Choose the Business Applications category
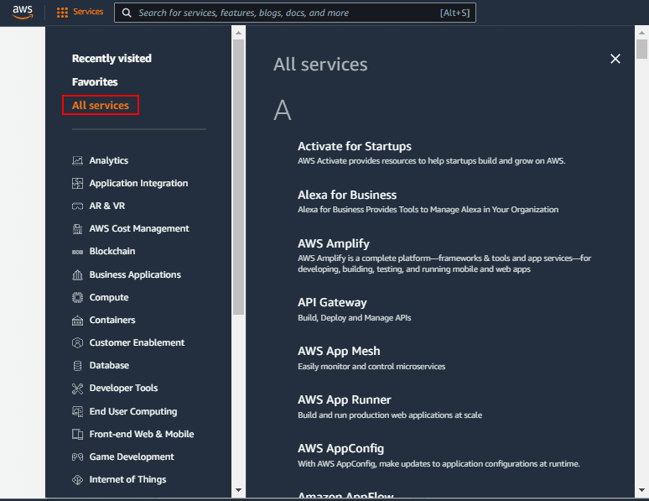This screenshot has width=649, height=501. click(135, 274)
